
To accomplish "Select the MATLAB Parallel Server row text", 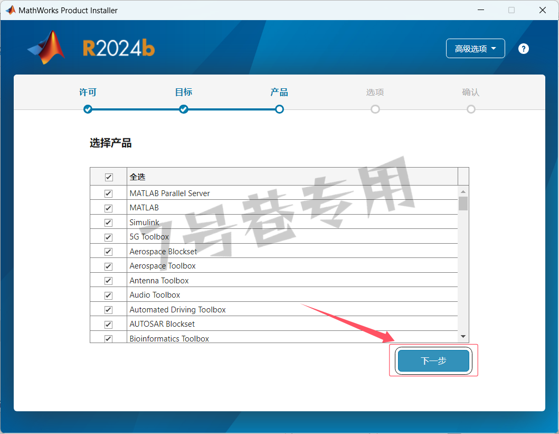I will point(169,193).
